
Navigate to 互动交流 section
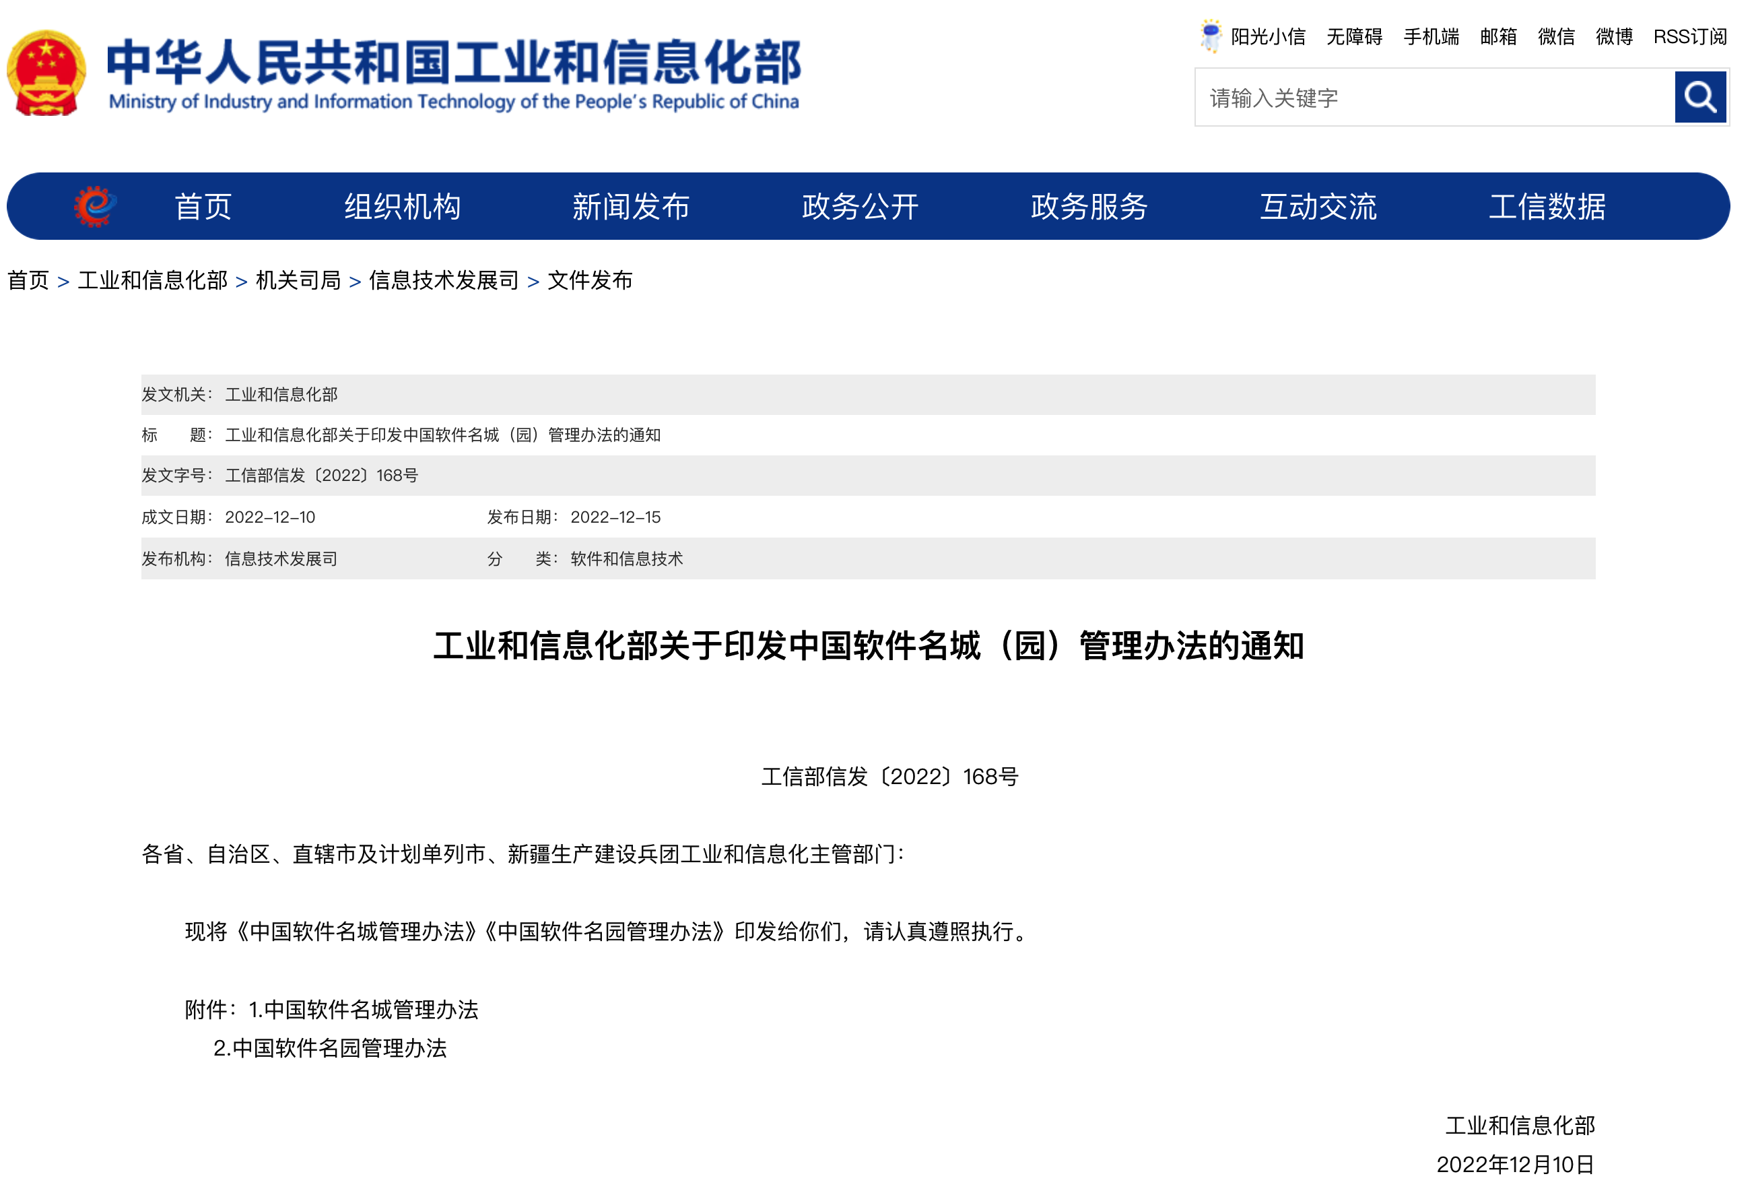coord(1318,207)
